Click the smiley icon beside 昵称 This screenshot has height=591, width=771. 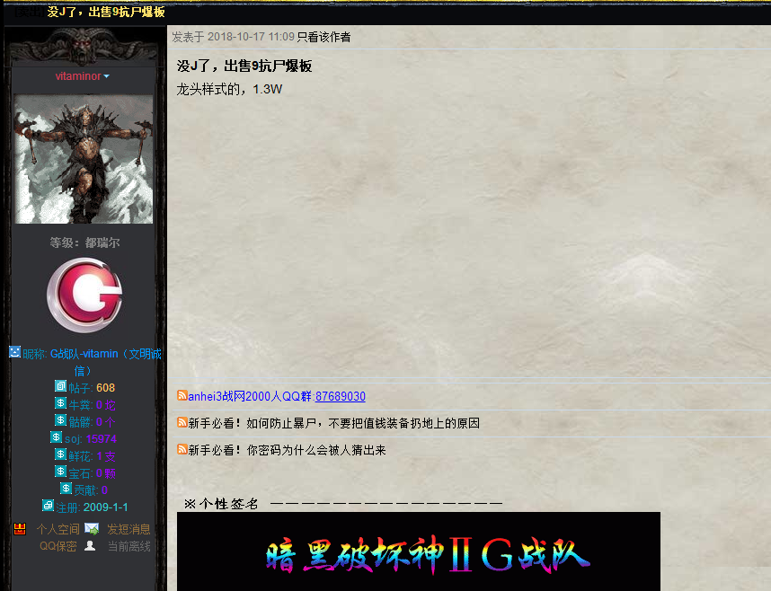click(14, 352)
